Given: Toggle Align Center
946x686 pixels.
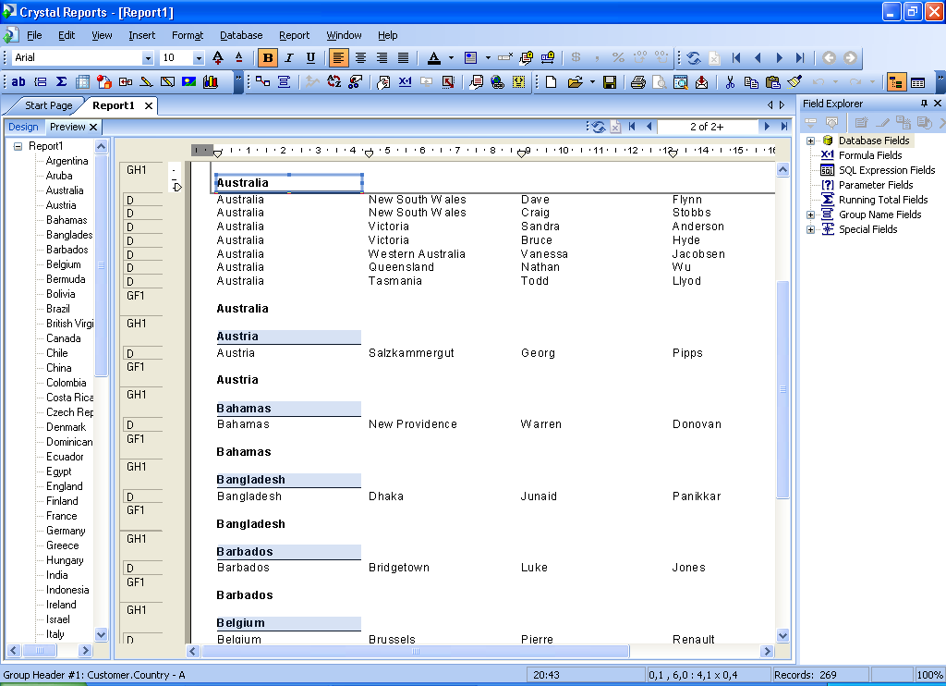Looking at the screenshot, I should pos(361,58).
